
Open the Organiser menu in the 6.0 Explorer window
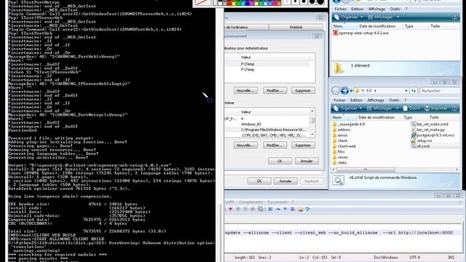pos(348,108)
